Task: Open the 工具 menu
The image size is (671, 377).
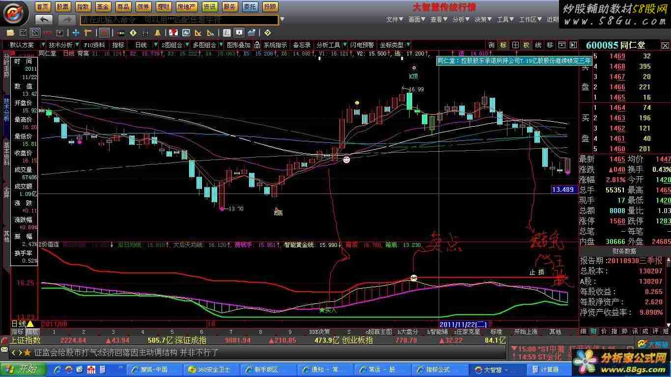Action: click(505, 20)
